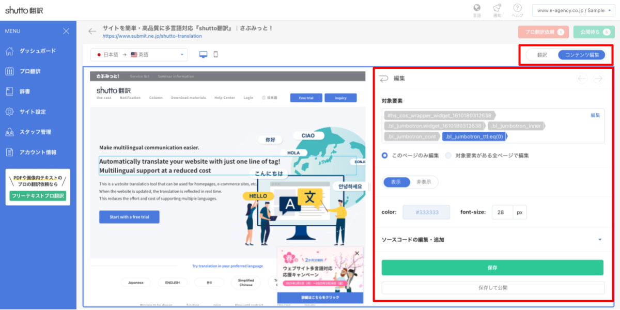Select the このページのみ編集 radio button
The height and width of the screenshot is (310, 620).
(385, 155)
